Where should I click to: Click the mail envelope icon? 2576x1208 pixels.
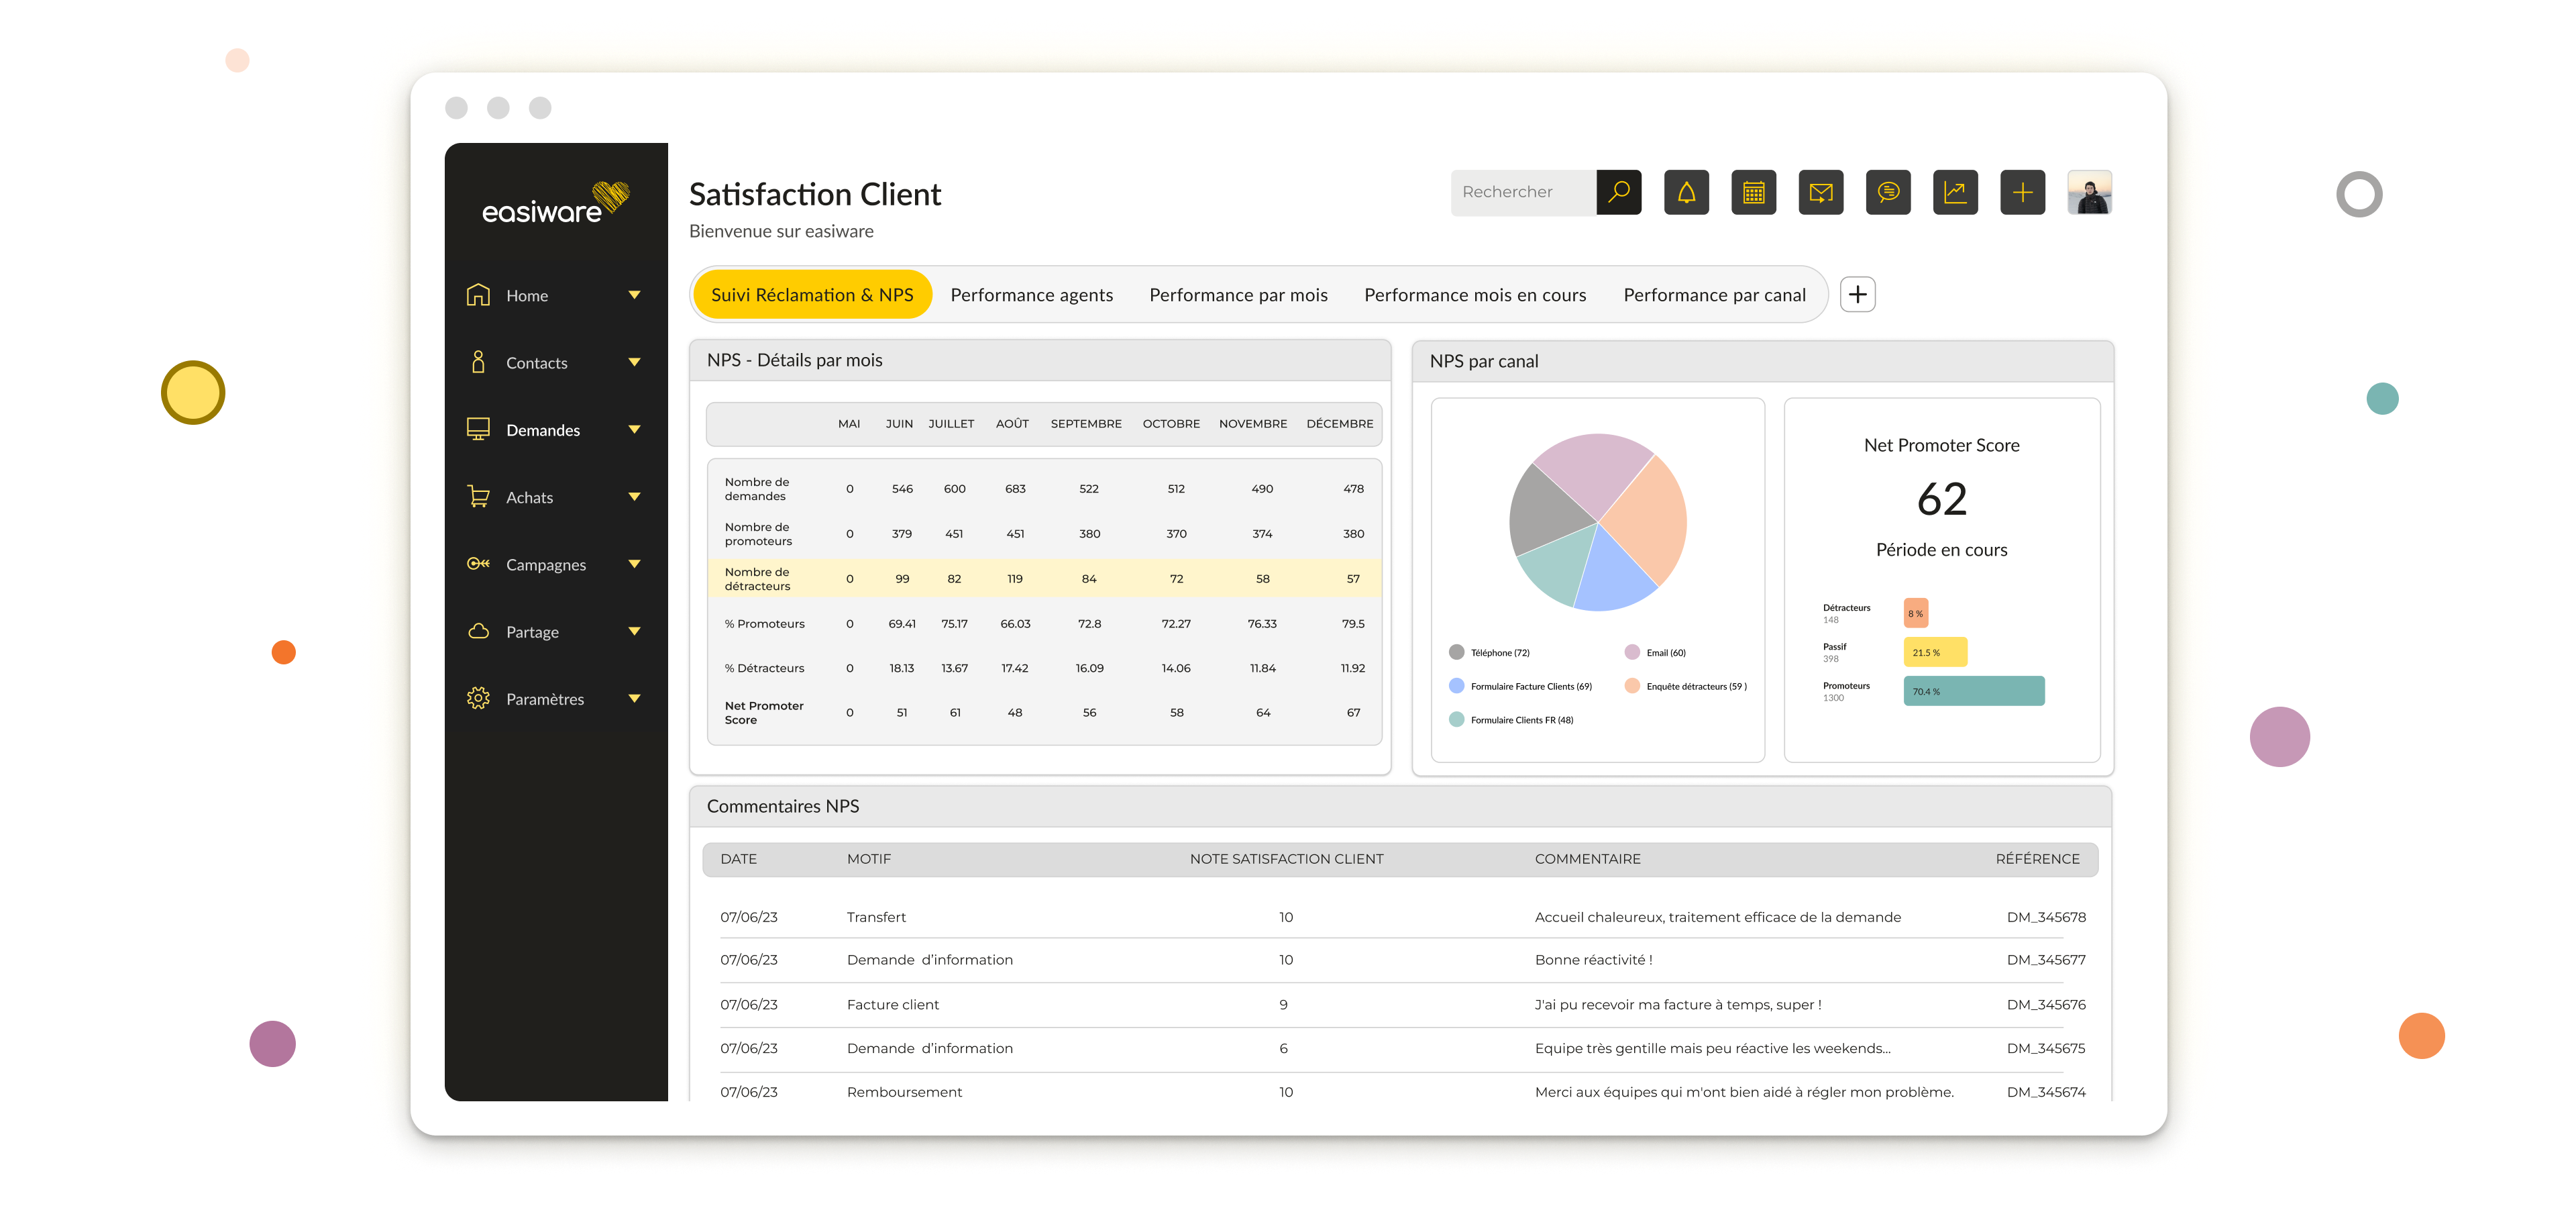coord(1820,192)
